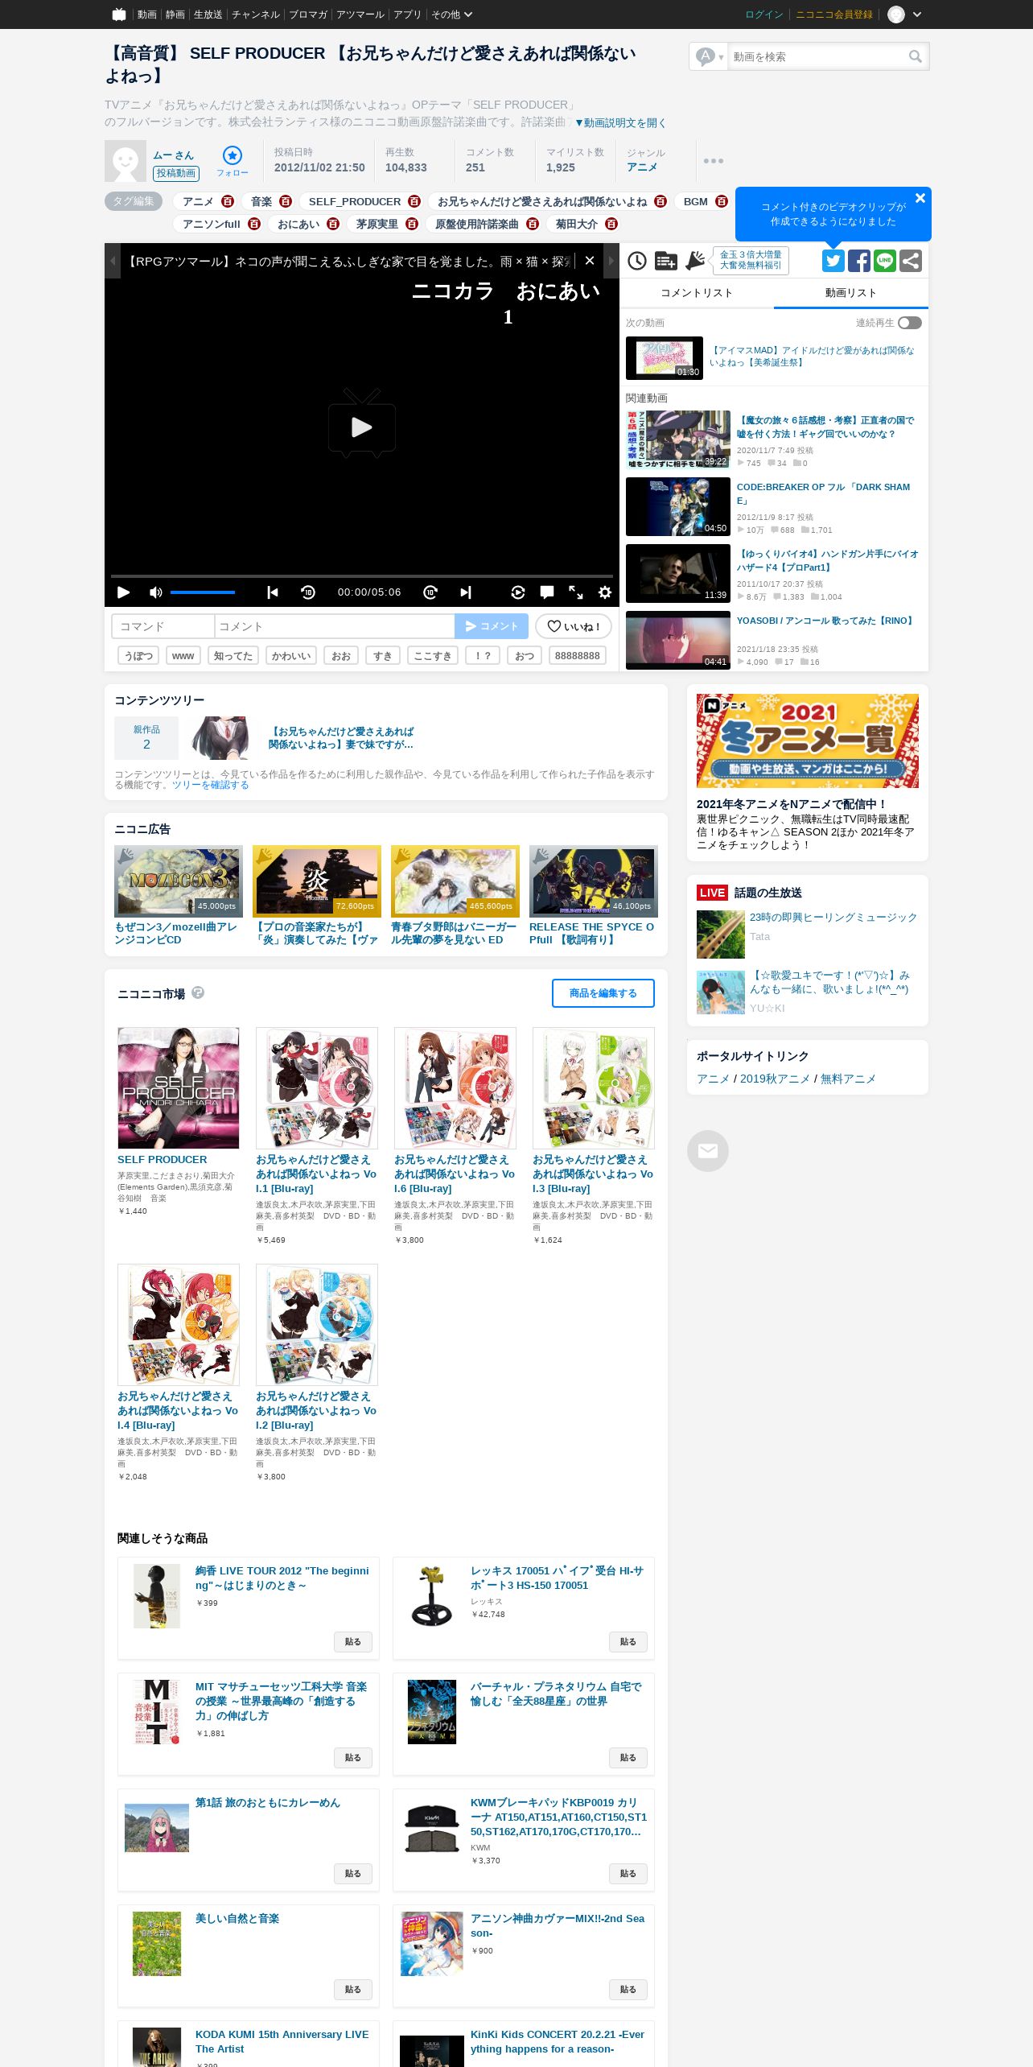Mute audio using the speaker icon
The width and height of the screenshot is (1033, 2067).
156,592
